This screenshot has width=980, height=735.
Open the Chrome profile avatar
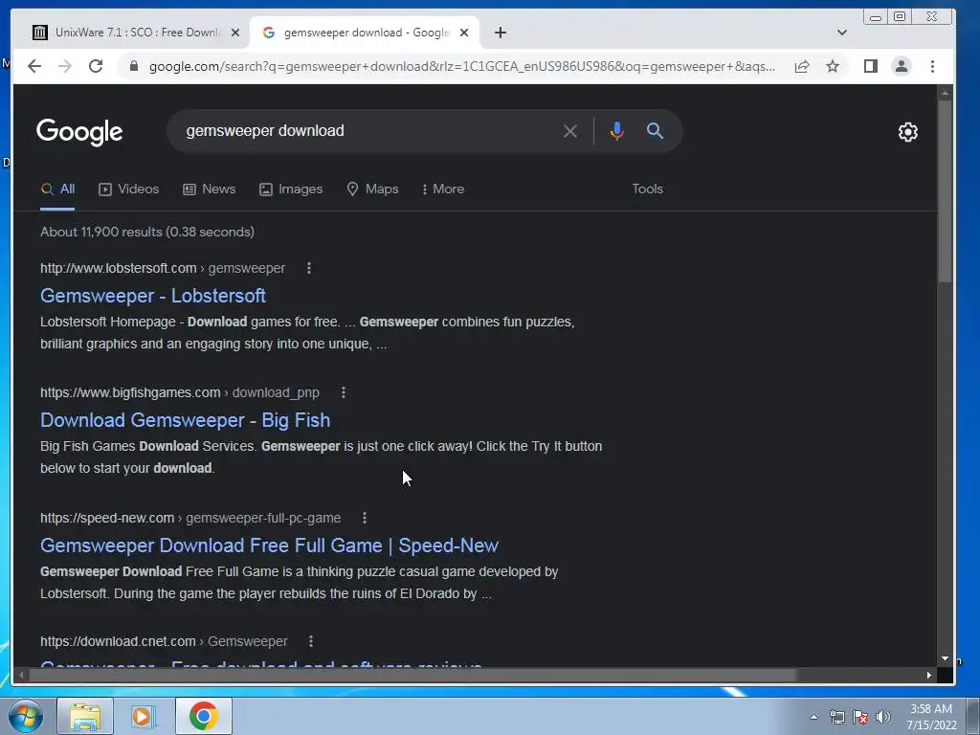[902, 66]
